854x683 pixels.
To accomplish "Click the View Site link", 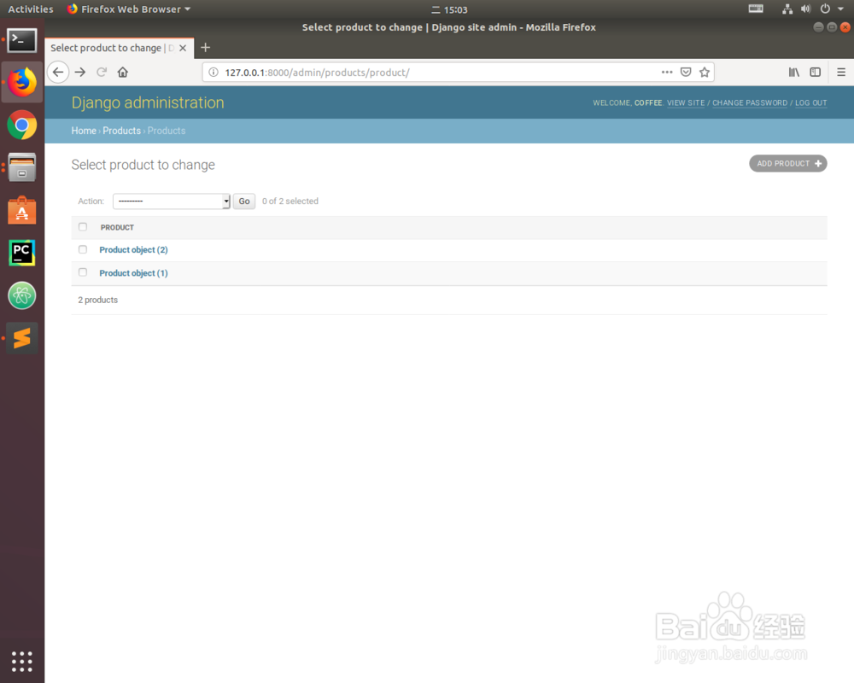I will [x=686, y=103].
